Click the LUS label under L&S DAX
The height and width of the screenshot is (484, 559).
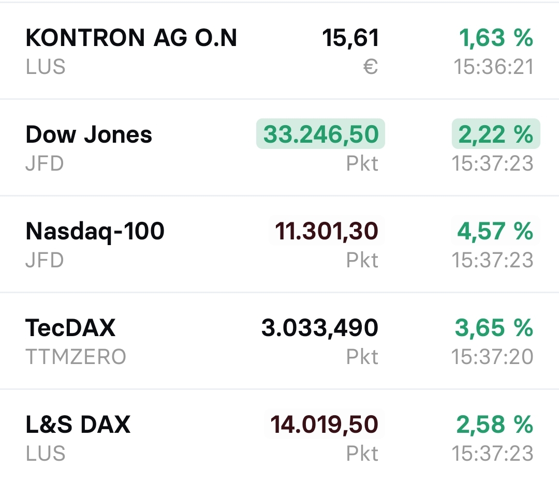coord(46,453)
